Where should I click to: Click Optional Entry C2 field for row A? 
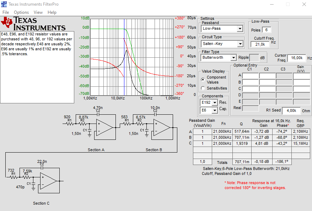click(268, 76)
